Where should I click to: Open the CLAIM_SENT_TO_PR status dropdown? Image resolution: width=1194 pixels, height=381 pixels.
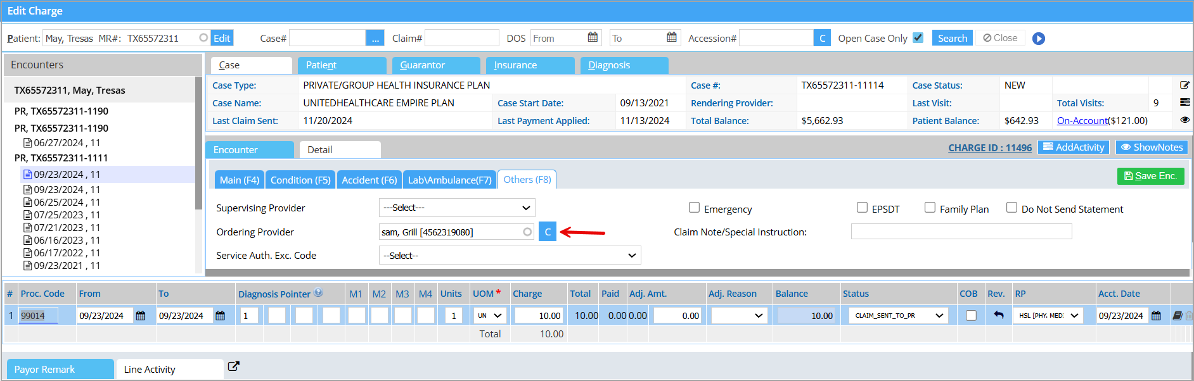pos(898,316)
